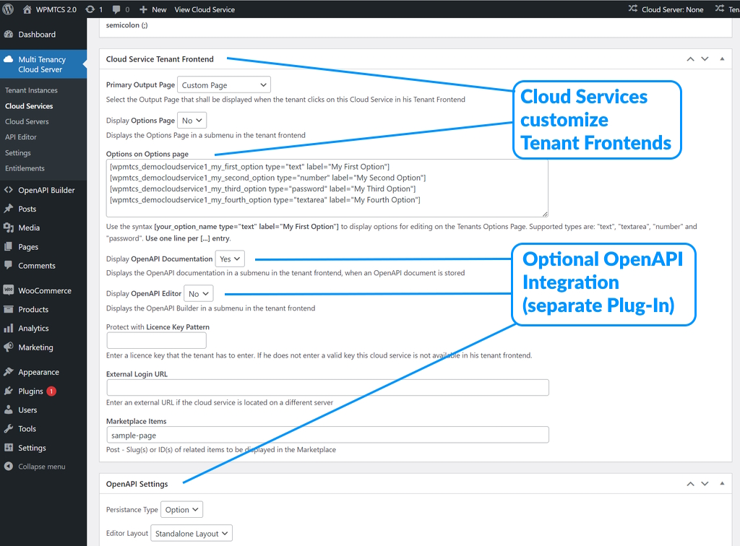The width and height of the screenshot is (740, 546).
Task: Click the Collapse menu arrow icon
Action: tap(9, 467)
